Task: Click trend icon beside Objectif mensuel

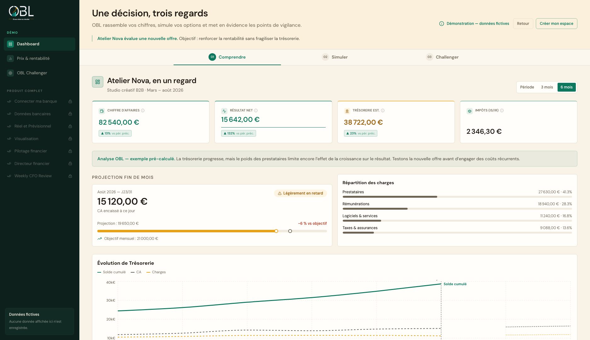Action: (x=100, y=239)
